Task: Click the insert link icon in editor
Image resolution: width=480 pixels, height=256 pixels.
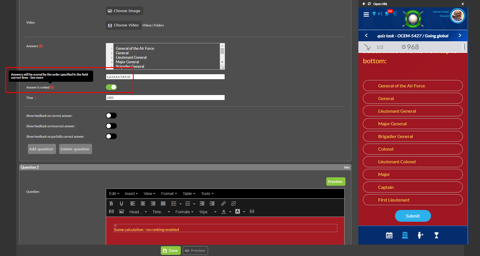Action: (x=223, y=203)
